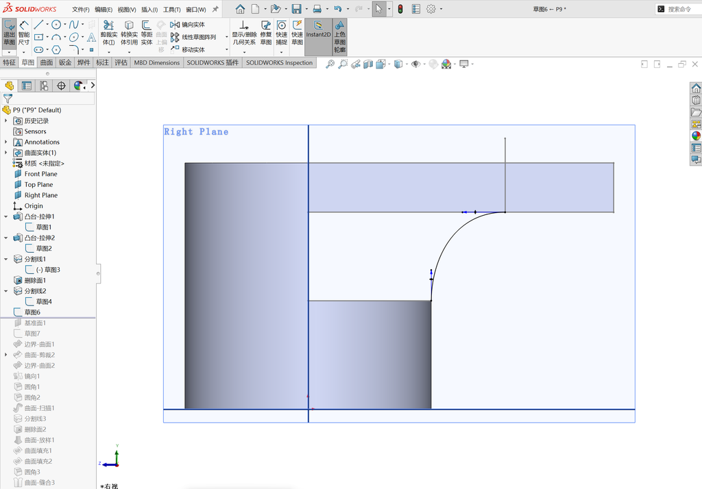Click the Section View icon in view toolbar
This screenshot has height=489, width=702.
(x=368, y=64)
